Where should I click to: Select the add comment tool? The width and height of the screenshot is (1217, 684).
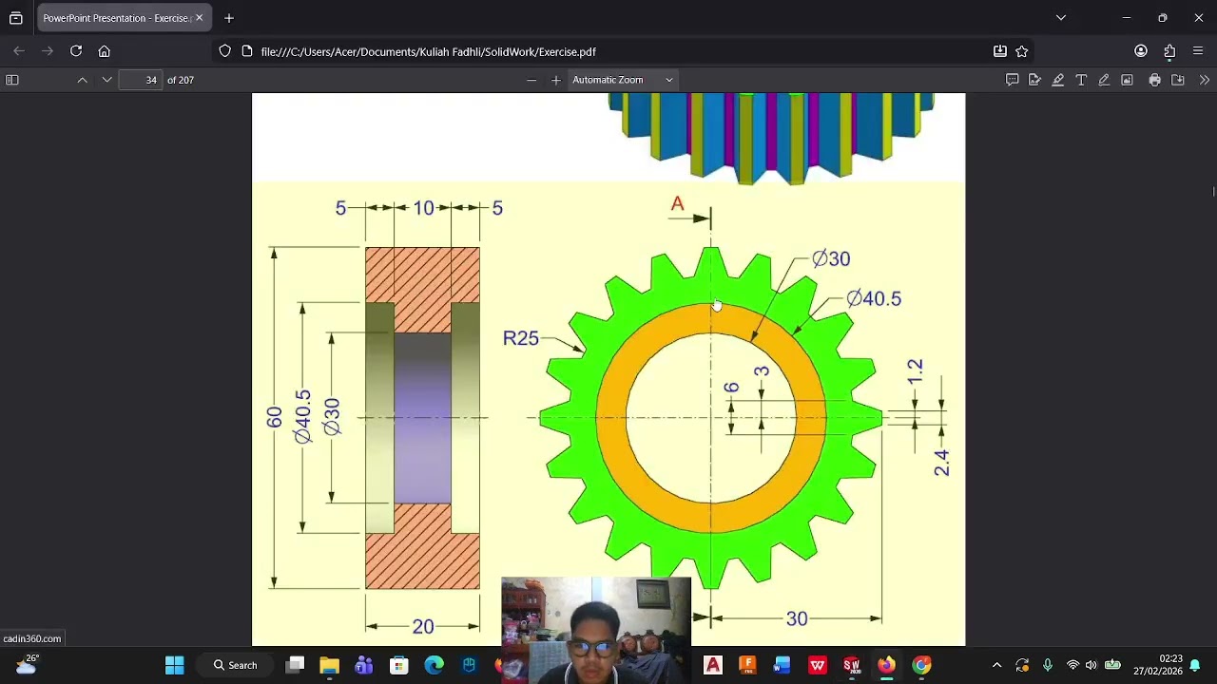click(x=1012, y=80)
